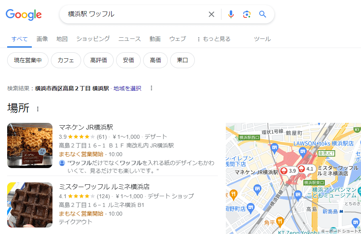Click マネケン review quote text
This screenshot has width=361, height=239.
point(141,167)
